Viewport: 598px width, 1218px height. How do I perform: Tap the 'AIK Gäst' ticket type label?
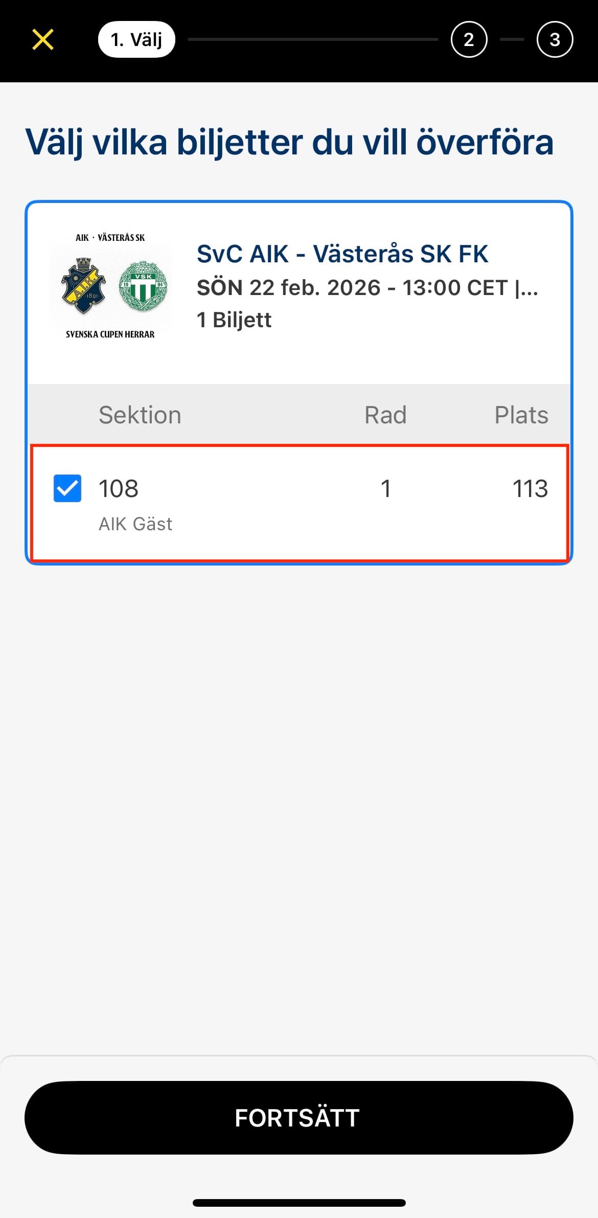tap(135, 524)
